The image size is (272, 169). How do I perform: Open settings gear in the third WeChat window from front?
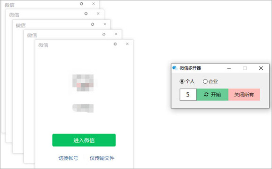[x=93, y=24]
